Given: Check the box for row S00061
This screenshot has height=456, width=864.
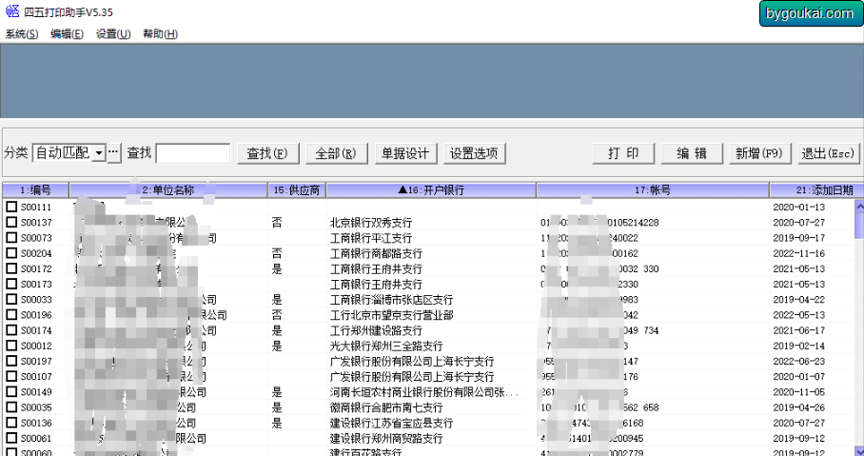Looking at the screenshot, I should (x=11, y=438).
